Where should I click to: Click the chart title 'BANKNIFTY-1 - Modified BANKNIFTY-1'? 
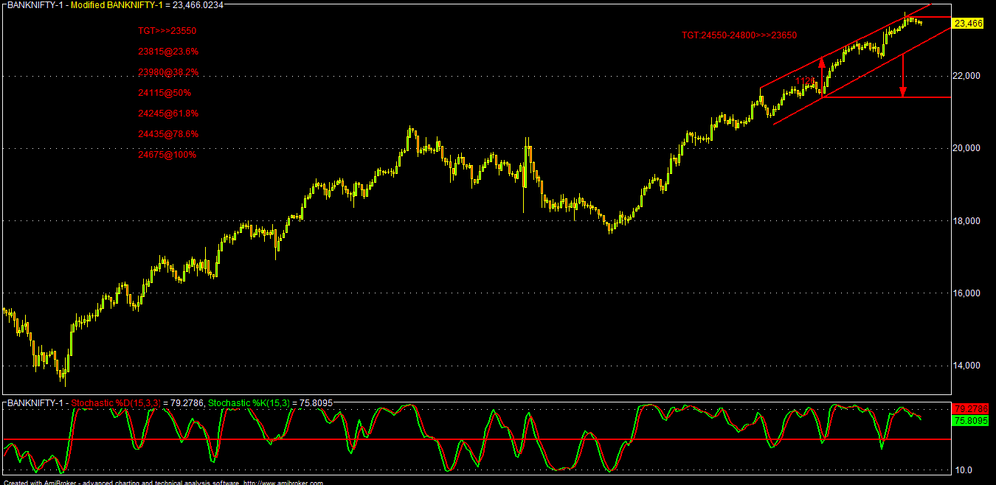(x=83, y=4)
